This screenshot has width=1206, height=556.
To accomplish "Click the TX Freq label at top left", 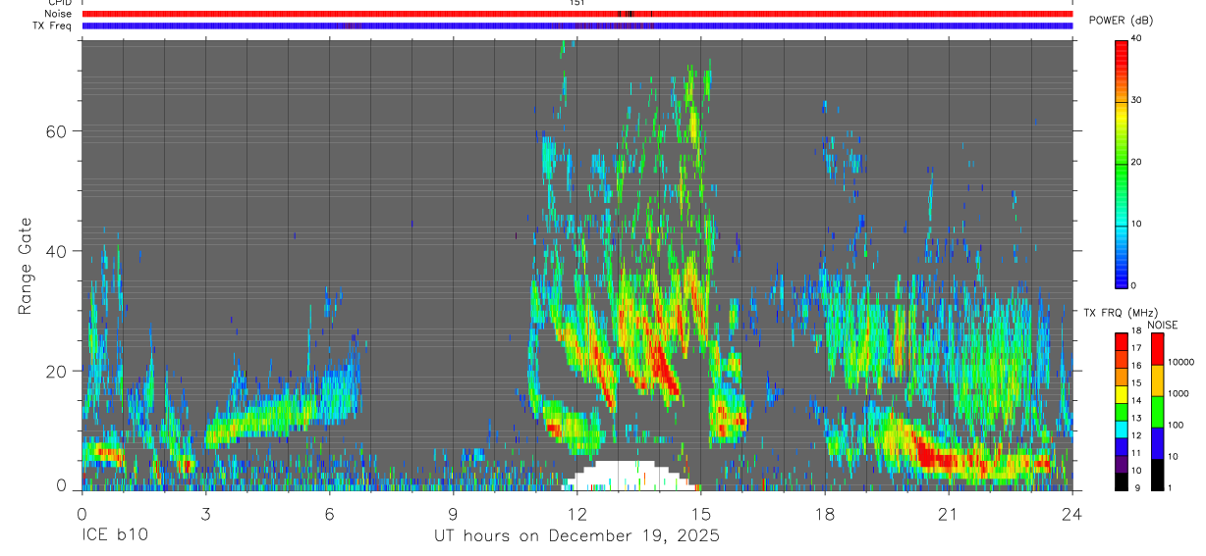I will tap(52, 25).
